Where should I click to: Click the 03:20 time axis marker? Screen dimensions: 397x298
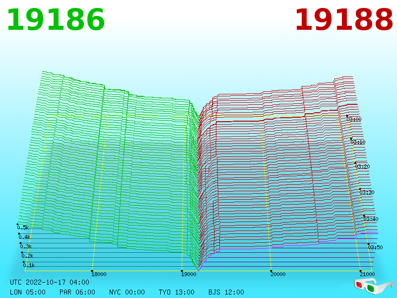tap(362, 166)
